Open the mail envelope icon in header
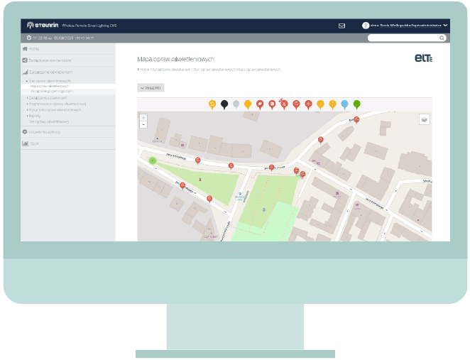Image resolution: width=470 pixels, height=360 pixels. tap(341, 26)
